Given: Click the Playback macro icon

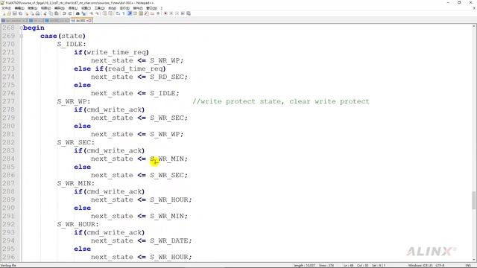Looking at the screenshot, I should [x=177, y=13].
